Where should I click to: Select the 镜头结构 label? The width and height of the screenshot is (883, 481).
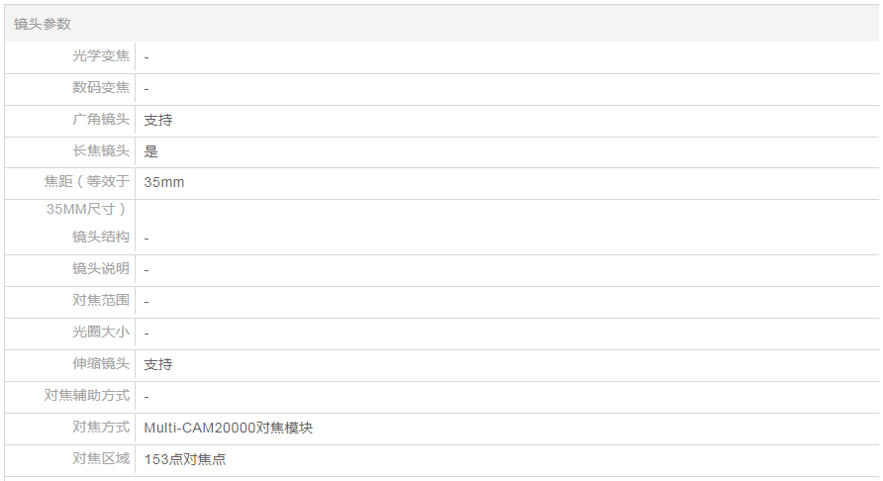(x=100, y=238)
